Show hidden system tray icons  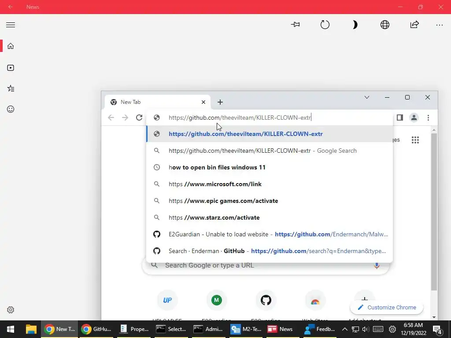point(345,329)
